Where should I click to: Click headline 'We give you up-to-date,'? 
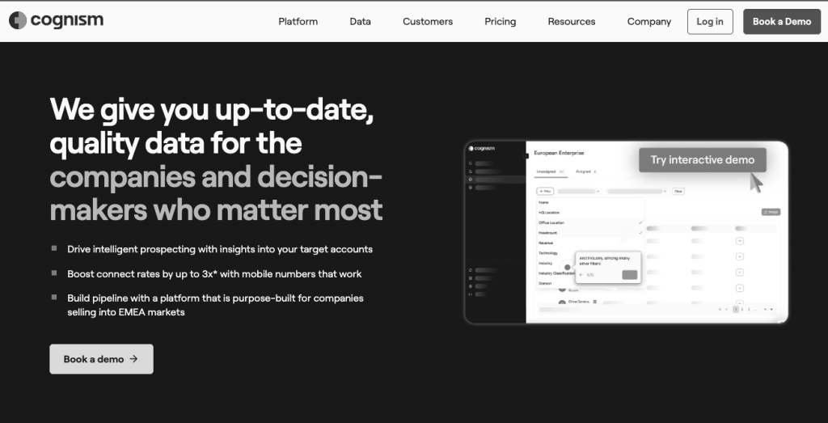tap(212, 110)
